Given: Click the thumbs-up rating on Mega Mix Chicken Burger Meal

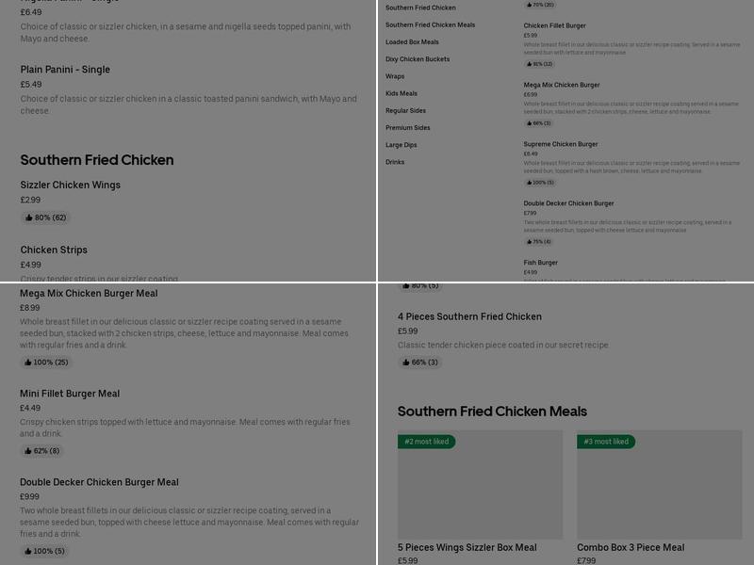Looking at the screenshot, I should tap(46, 362).
